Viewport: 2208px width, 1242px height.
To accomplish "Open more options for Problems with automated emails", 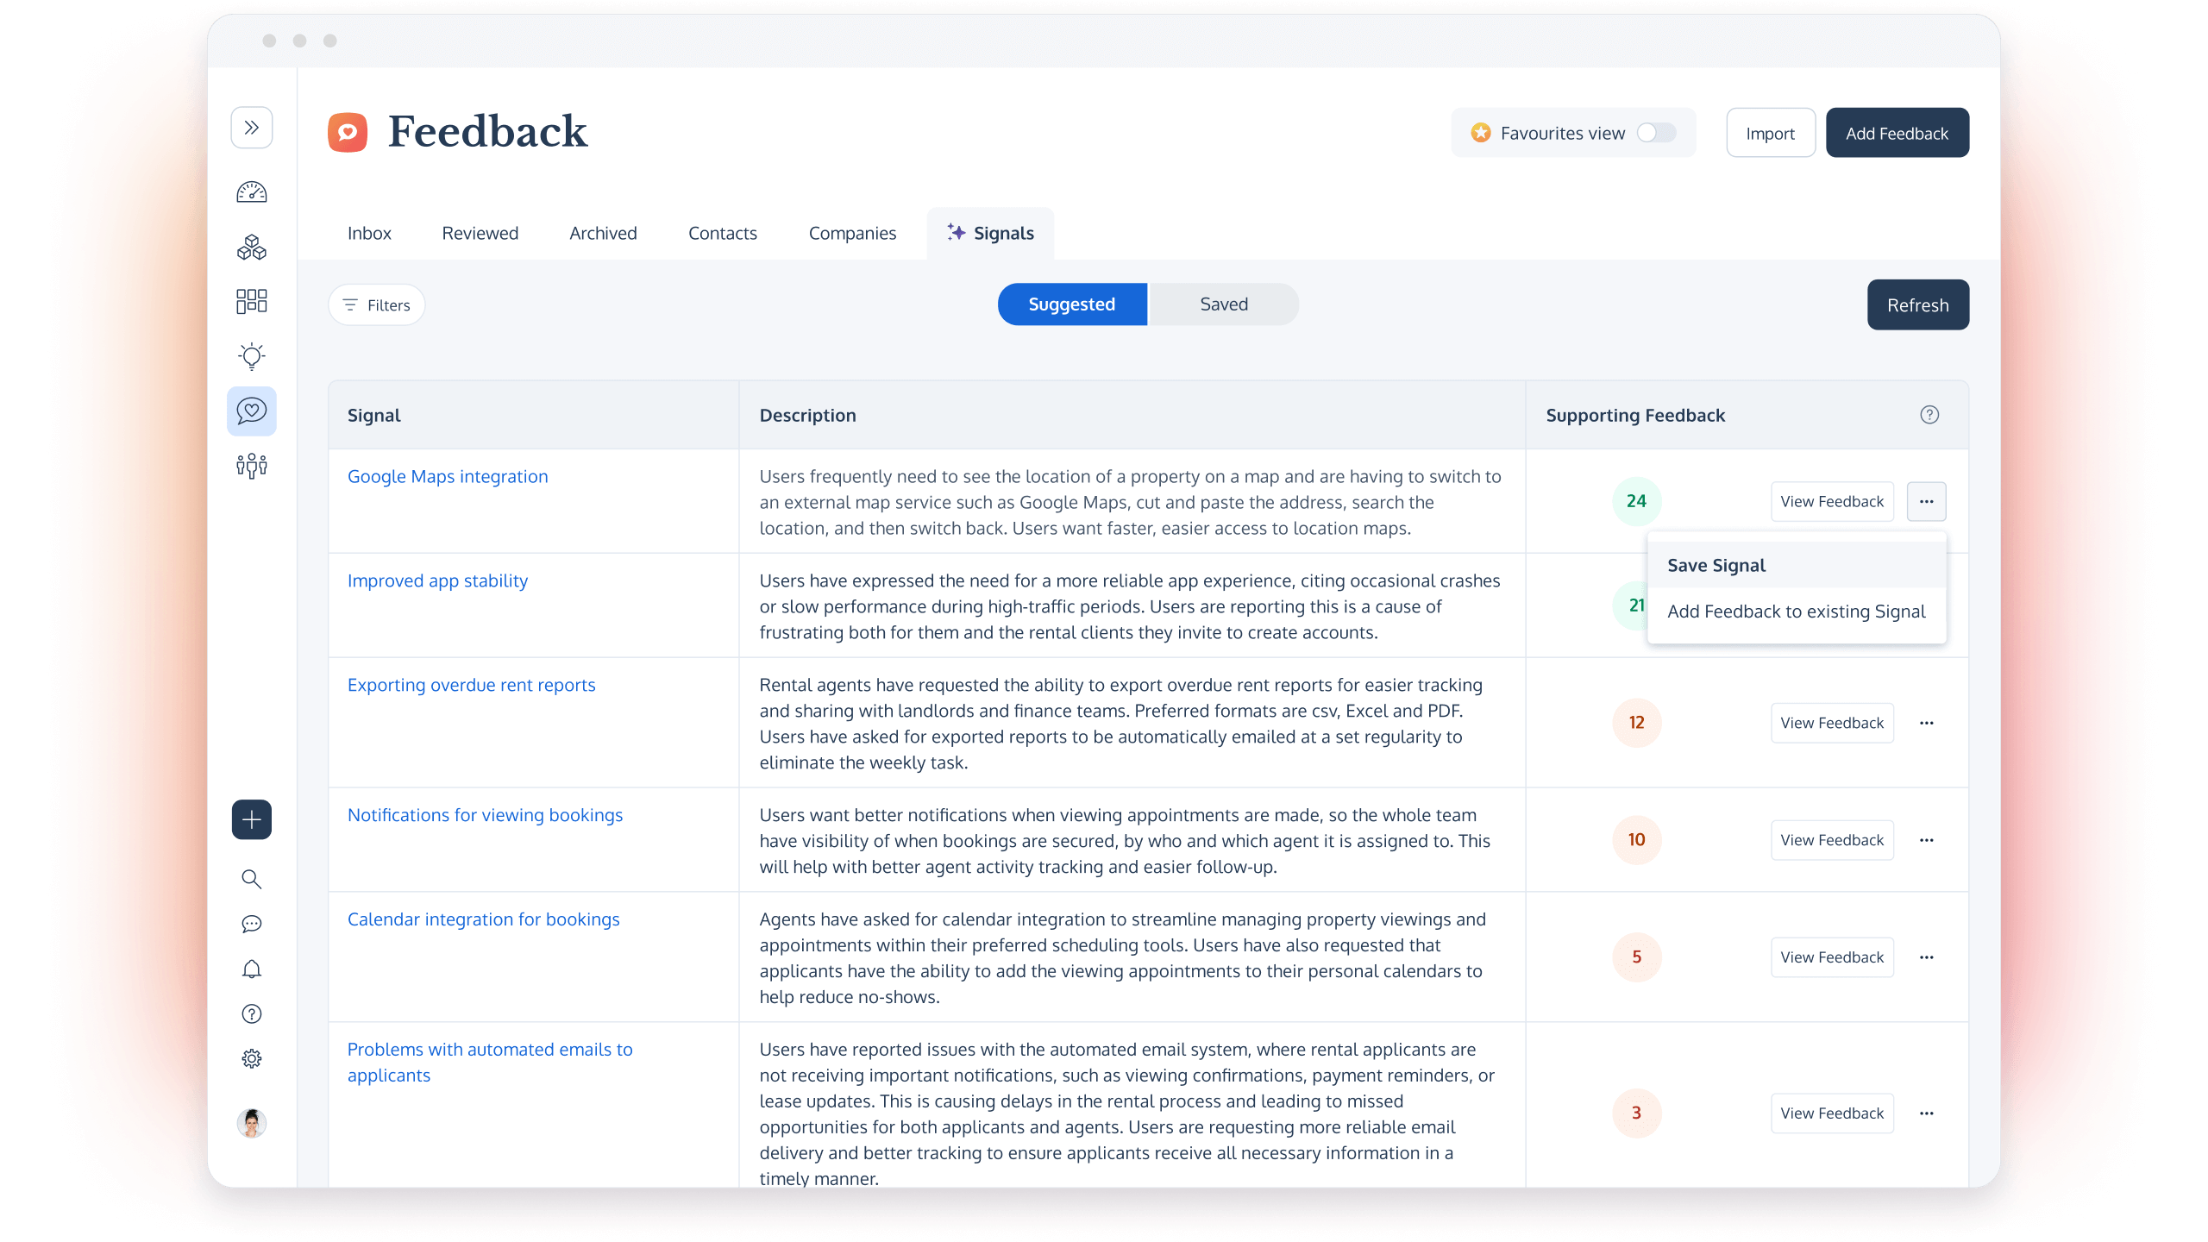I will point(1926,1113).
